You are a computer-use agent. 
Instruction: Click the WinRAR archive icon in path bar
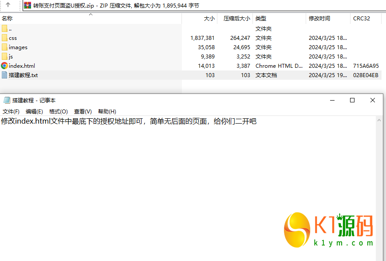click(28, 5)
